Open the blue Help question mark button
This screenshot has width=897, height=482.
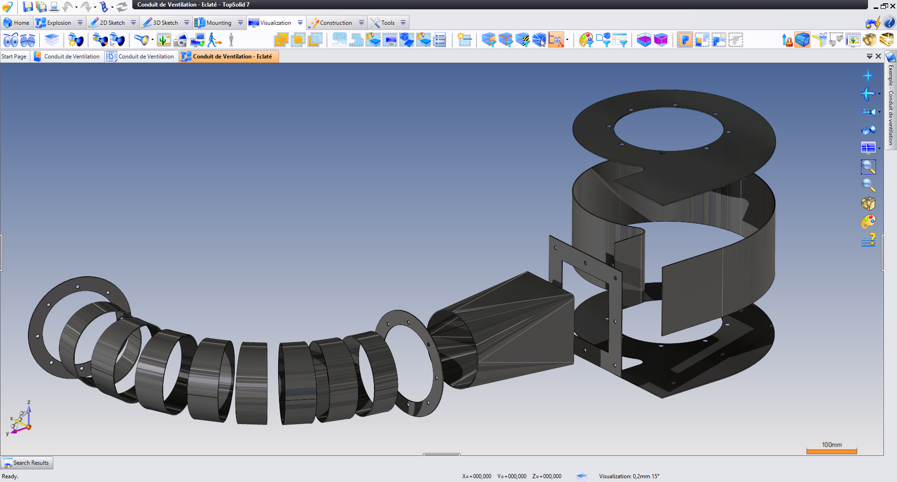pyautogui.click(x=889, y=22)
